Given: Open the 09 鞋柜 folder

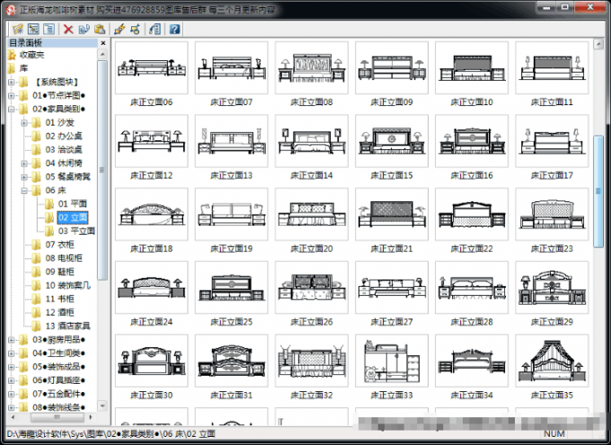Looking at the screenshot, I should coord(59,271).
